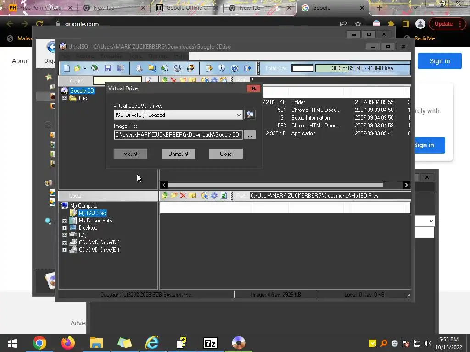Viewport: 470px width, 352px height.
Task: Open the dropdown arrow beside the Open icon
Action: (x=85, y=69)
